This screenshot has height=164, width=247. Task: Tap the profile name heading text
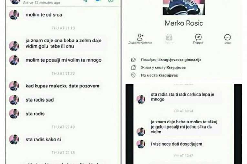point(184,23)
